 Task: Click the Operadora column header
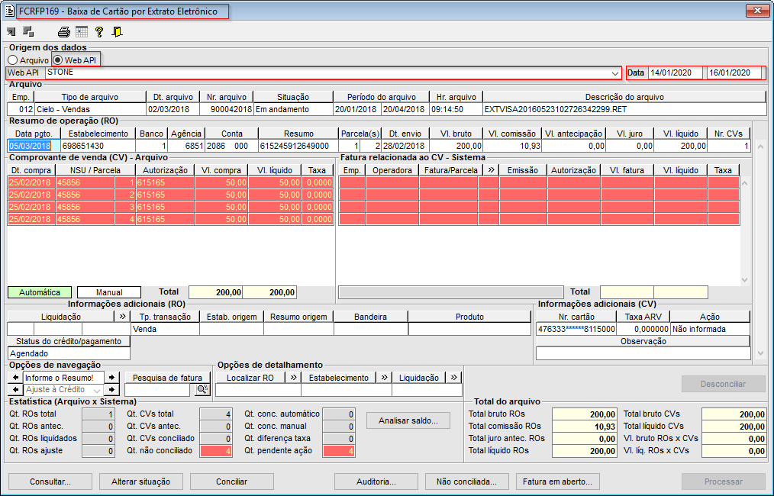click(392, 169)
